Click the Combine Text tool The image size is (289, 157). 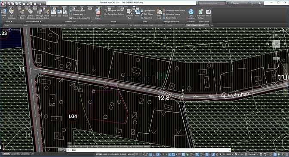pyautogui.click(x=129, y=14)
